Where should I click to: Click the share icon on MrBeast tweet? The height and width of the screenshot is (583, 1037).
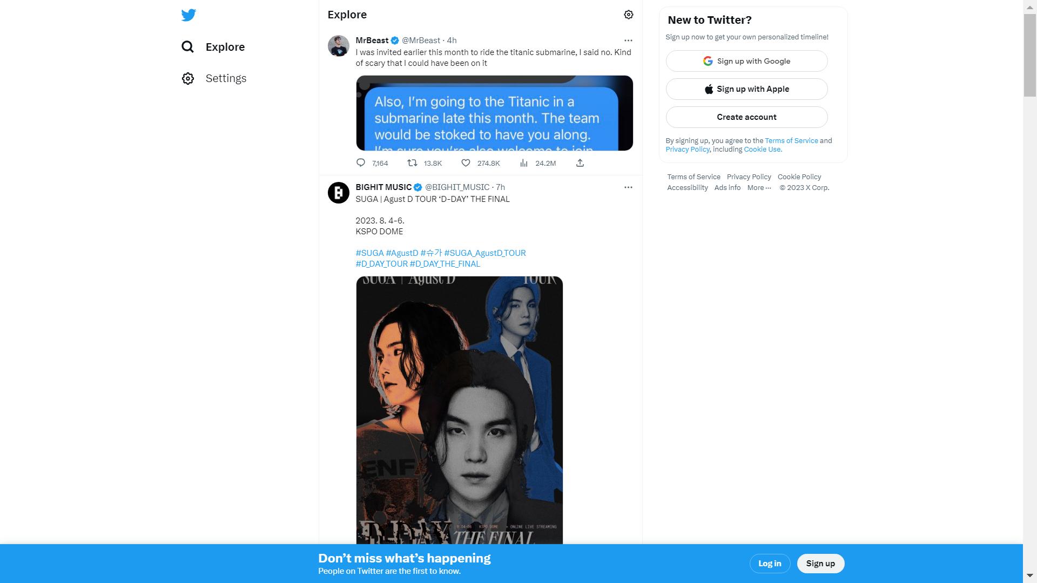581,162
